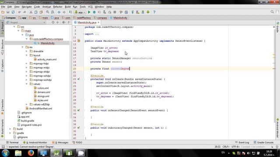Image resolution: width=280 pixels, height=157 pixels.
Task: Open the Project view selector dropdown
Action: [26, 22]
